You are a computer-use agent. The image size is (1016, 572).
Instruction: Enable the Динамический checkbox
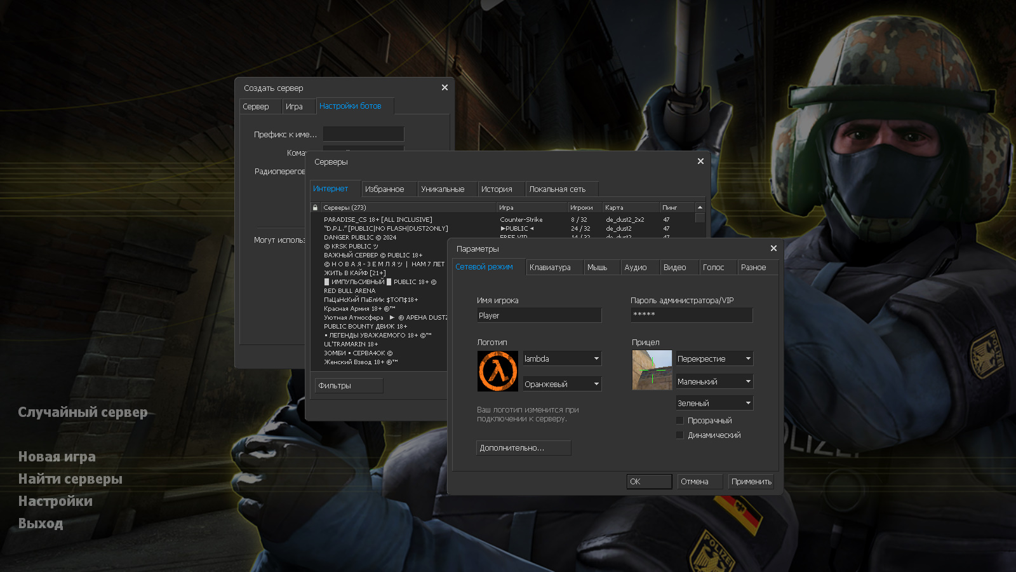(679, 435)
